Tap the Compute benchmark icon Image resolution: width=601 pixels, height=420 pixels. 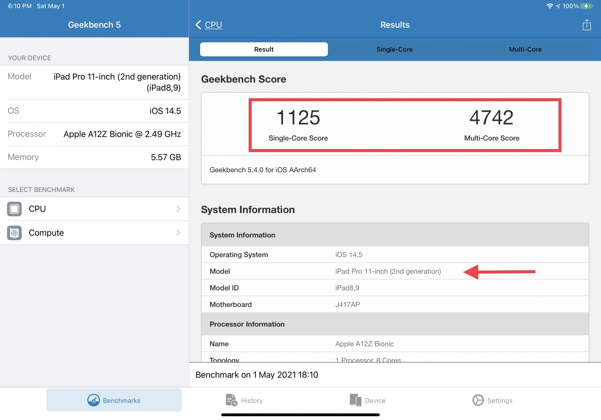14,233
